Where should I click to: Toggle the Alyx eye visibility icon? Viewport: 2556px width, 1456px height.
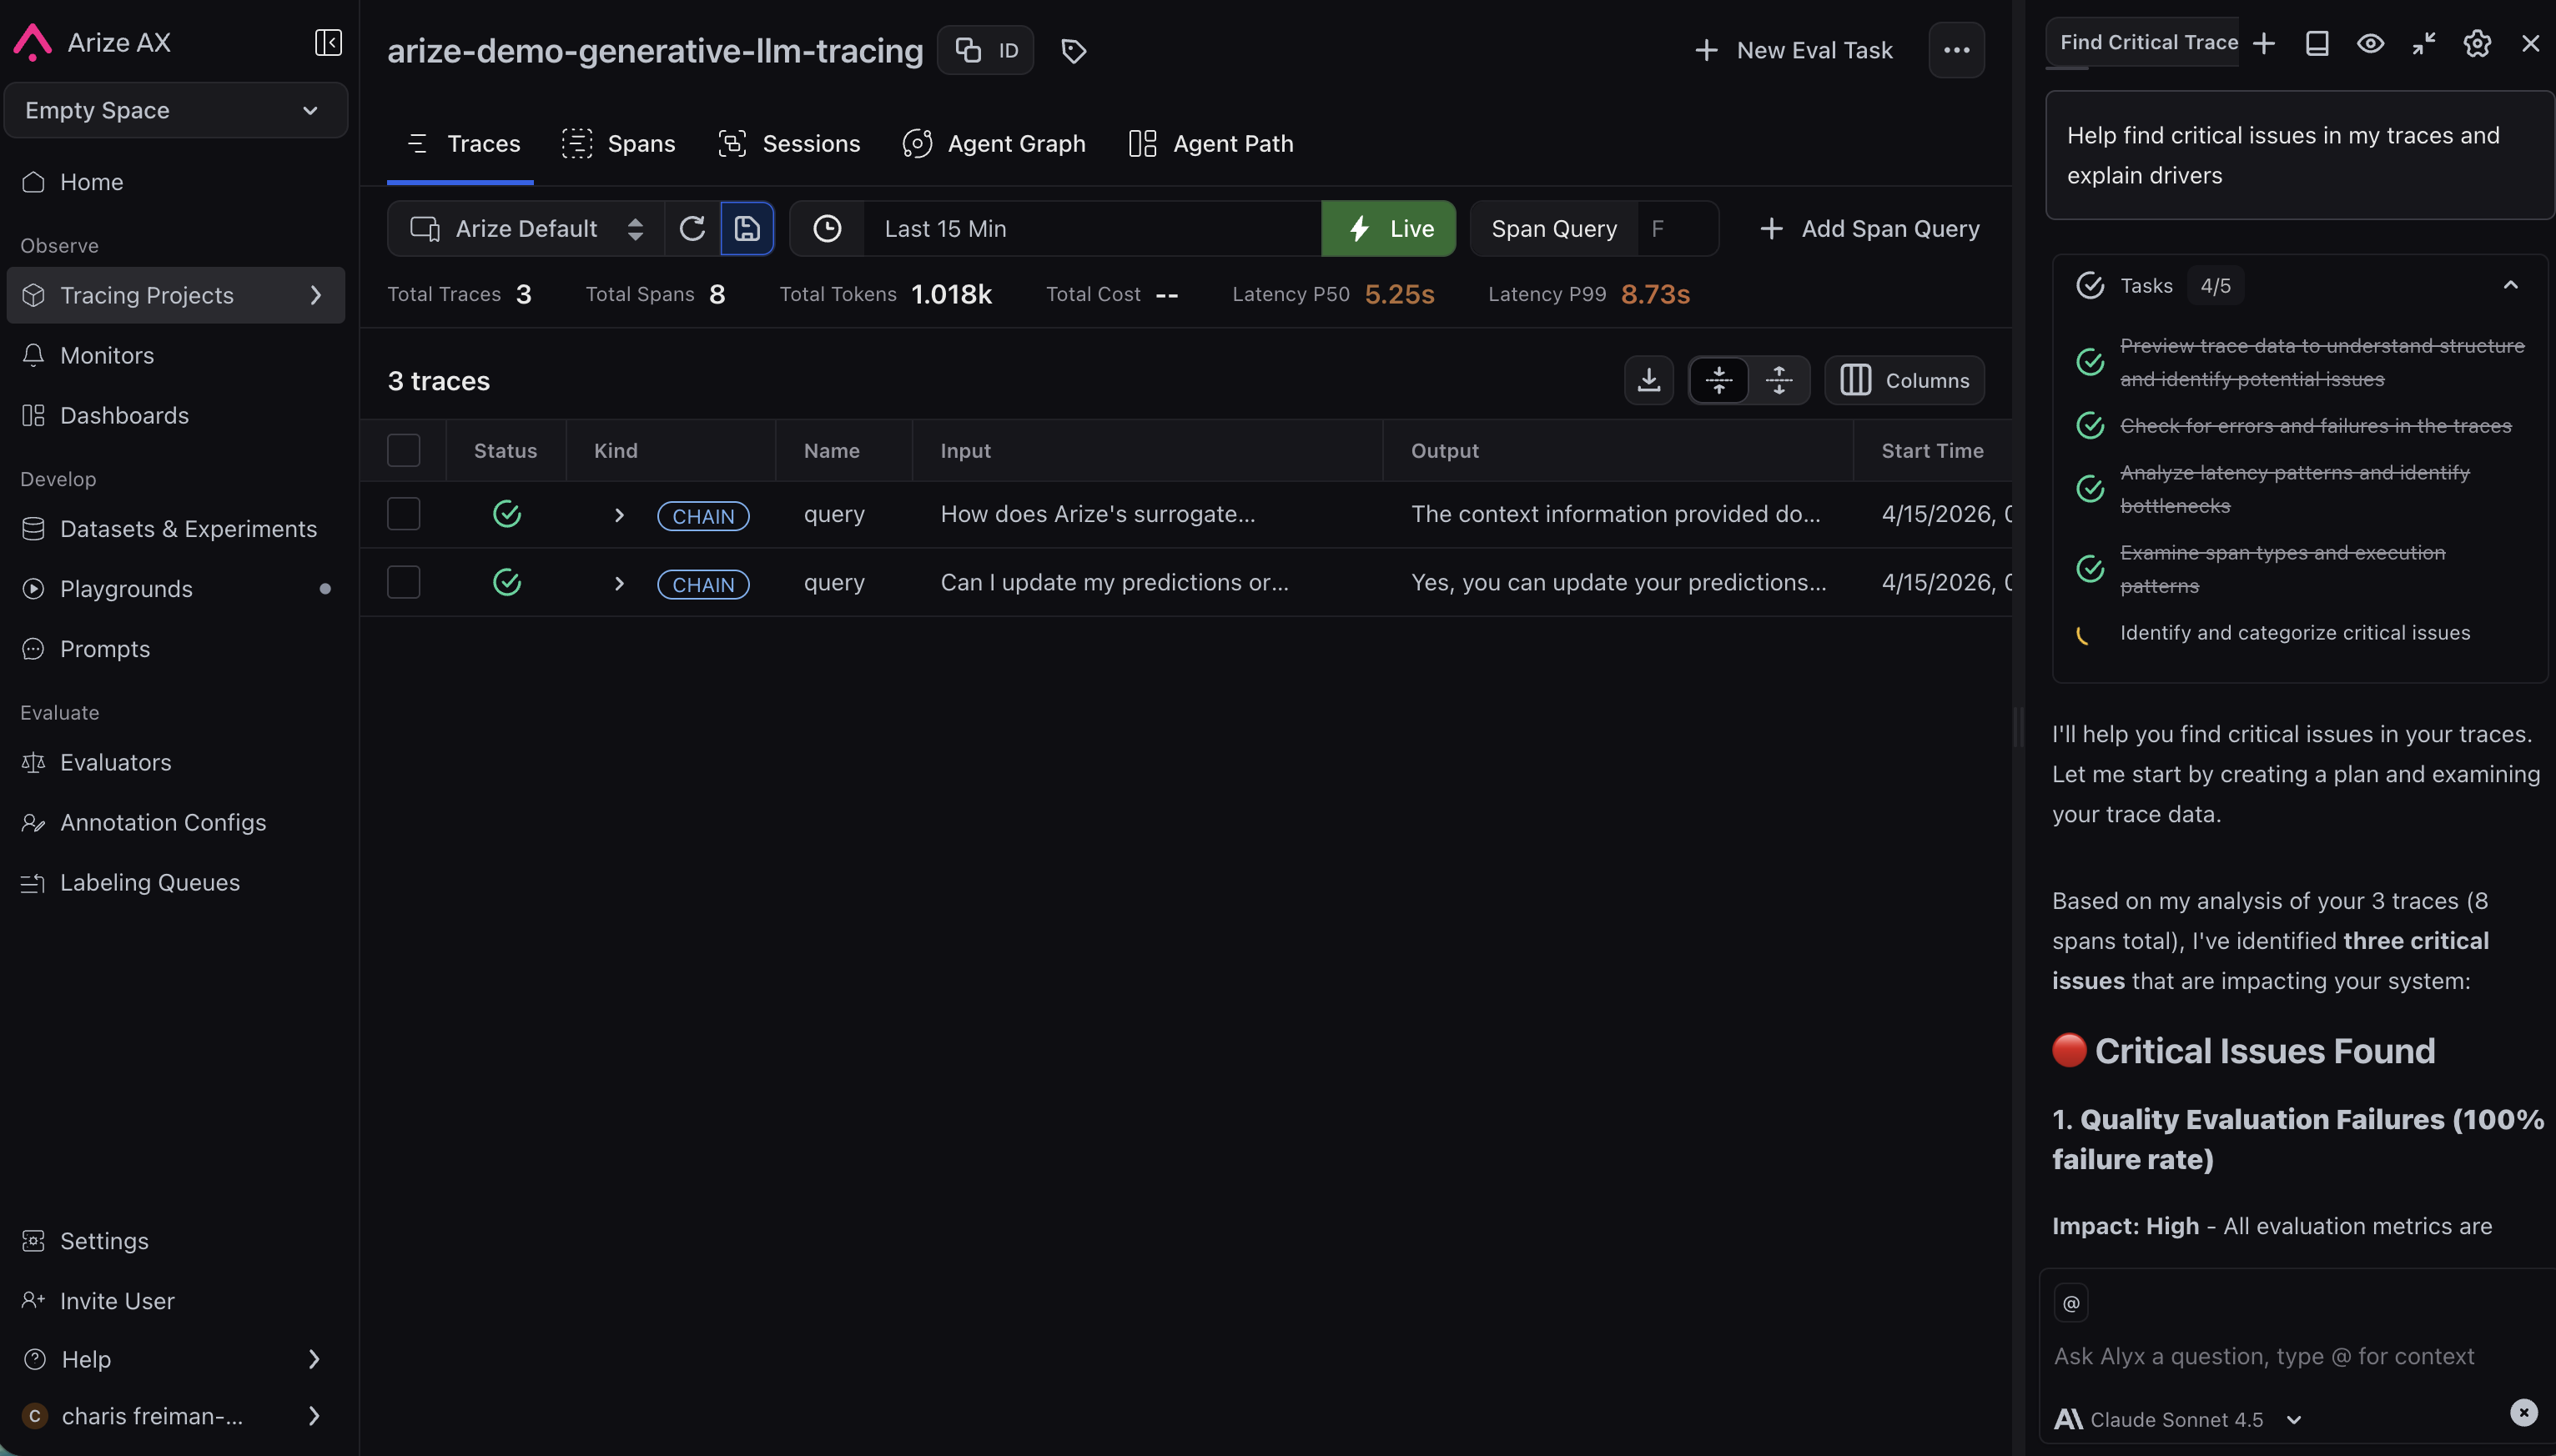pyautogui.click(x=2370, y=43)
